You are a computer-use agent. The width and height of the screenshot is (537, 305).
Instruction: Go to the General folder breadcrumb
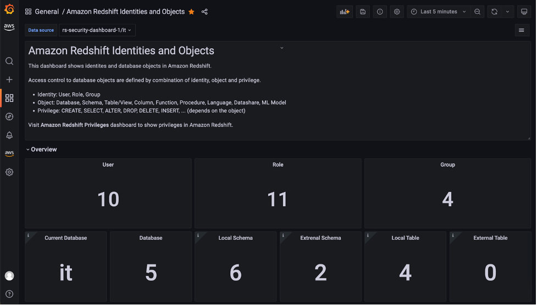click(x=47, y=12)
